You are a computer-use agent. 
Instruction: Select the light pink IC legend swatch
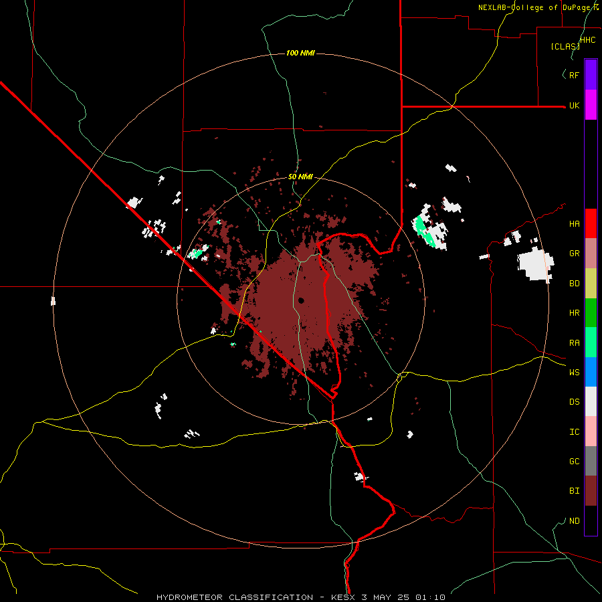(x=591, y=431)
